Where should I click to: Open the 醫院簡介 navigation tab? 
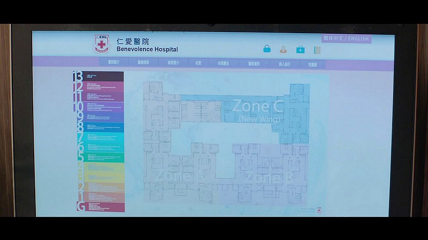pyautogui.click(x=113, y=63)
